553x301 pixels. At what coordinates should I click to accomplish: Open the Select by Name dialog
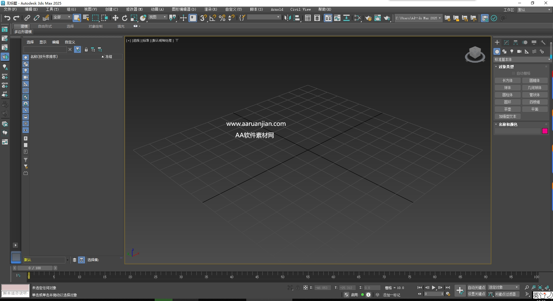(86, 18)
